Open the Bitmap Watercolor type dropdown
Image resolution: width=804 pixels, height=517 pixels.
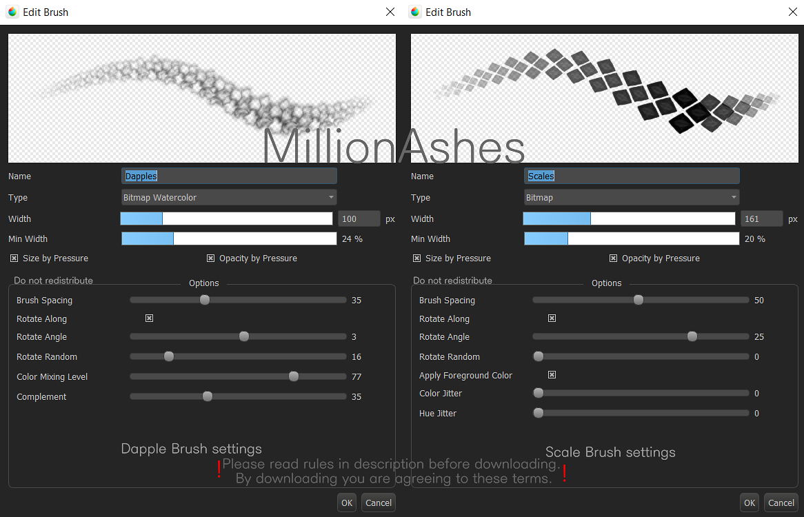pyautogui.click(x=229, y=197)
